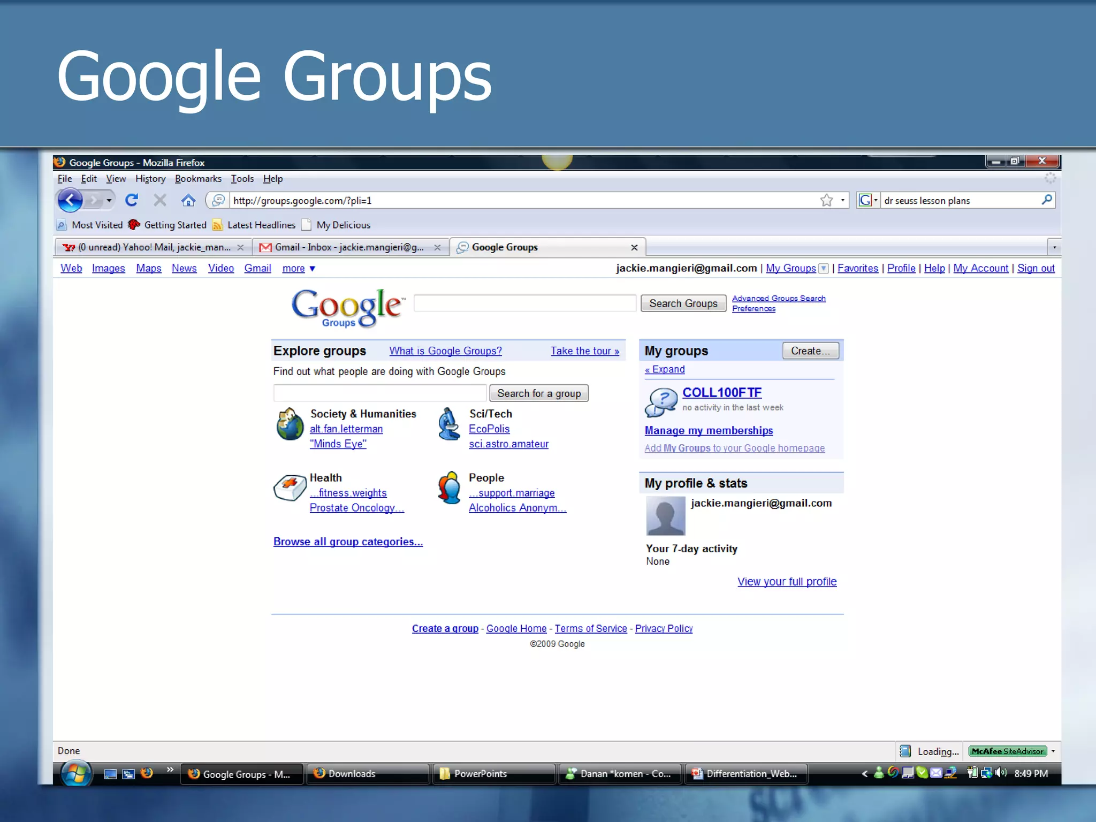Click the Search for a group button
Screen dimensions: 1096x822
pos(539,393)
